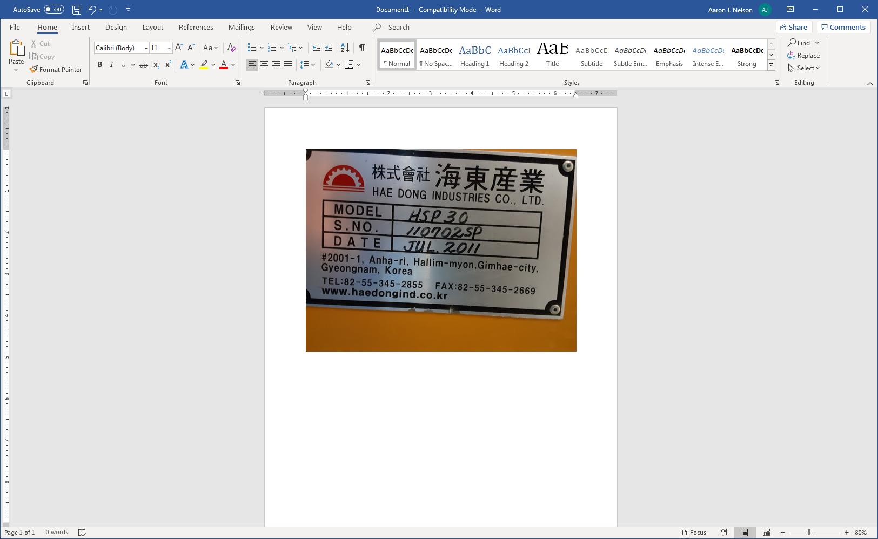
Task: Toggle Underline formatting
Action: coord(124,65)
